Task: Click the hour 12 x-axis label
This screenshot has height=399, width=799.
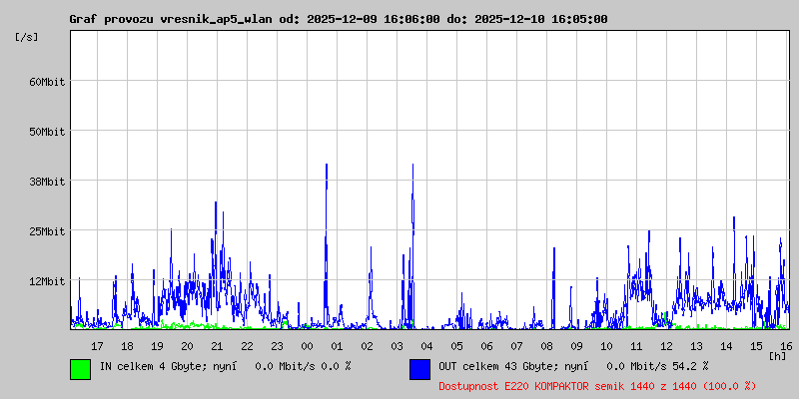Action: [666, 346]
